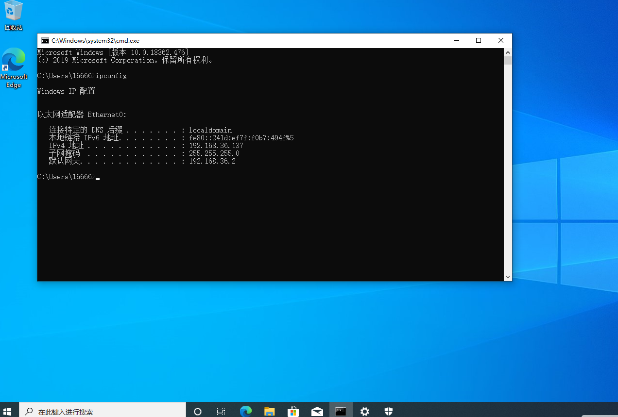Open the cmd.exe window system menu icon
The height and width of the screenshot is (417, 618).
(x=45, y=41)
